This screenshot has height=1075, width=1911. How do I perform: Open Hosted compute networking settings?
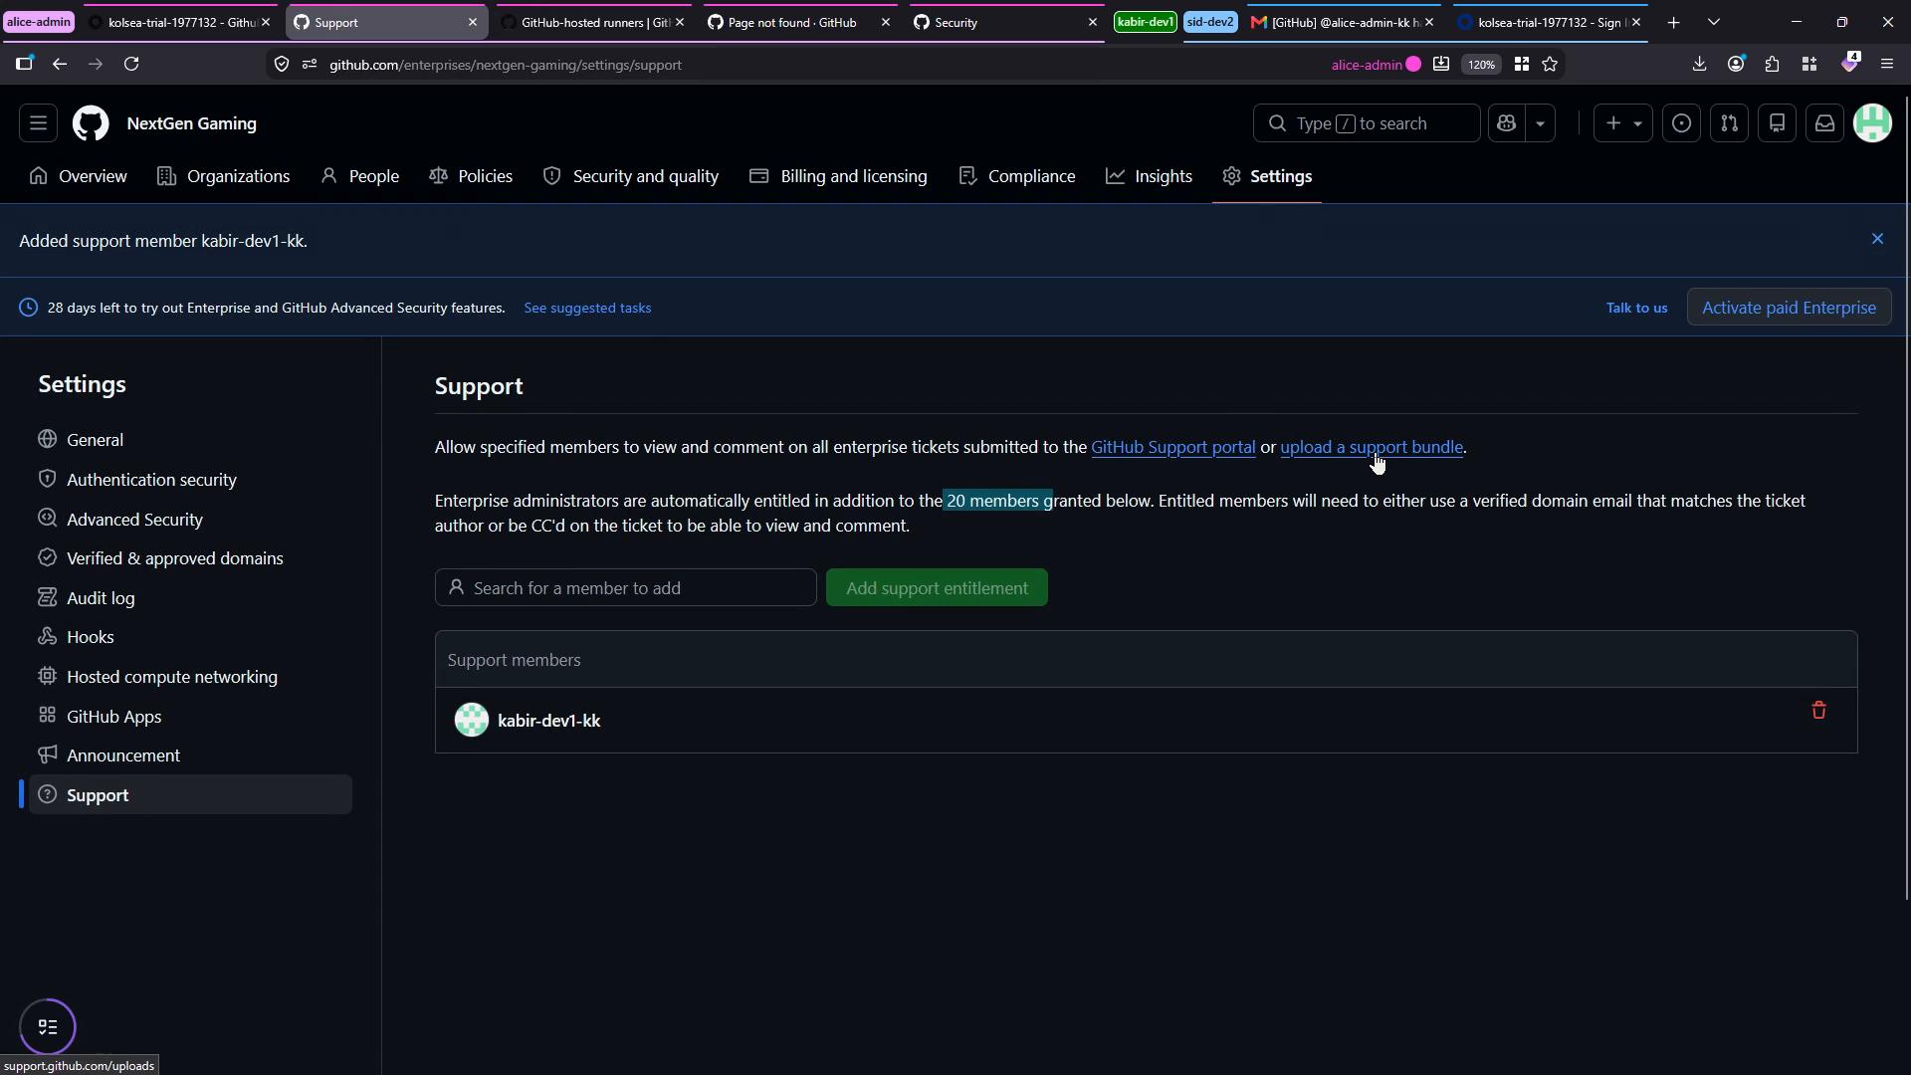click(x=190, y=677)
